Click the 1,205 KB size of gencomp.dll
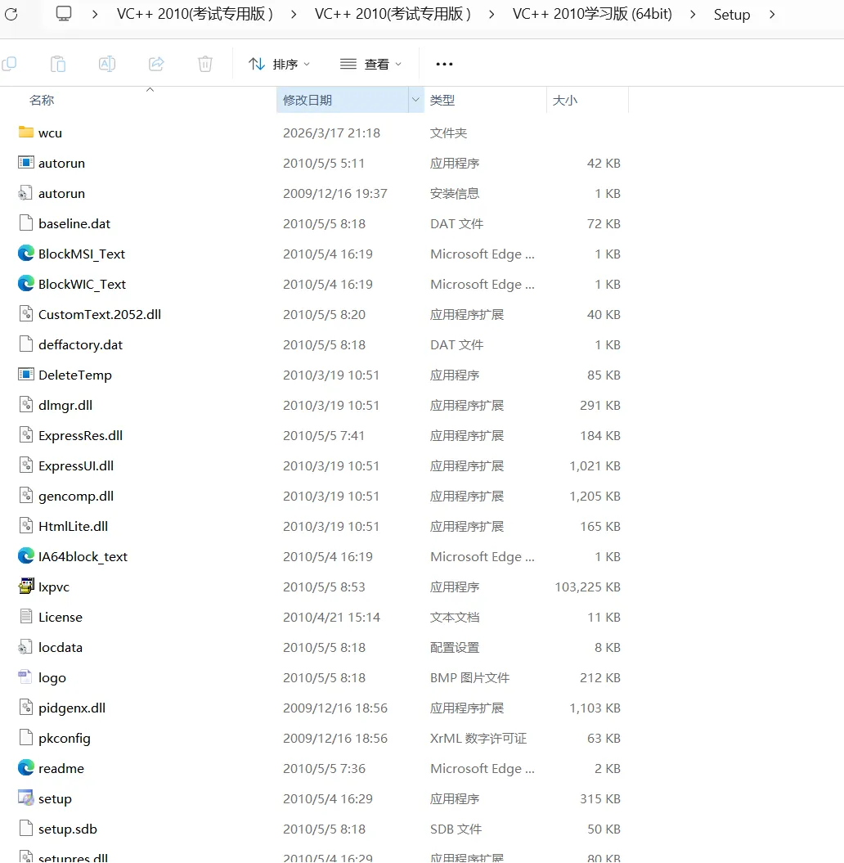The image size is (844, 863). point(595,496)
